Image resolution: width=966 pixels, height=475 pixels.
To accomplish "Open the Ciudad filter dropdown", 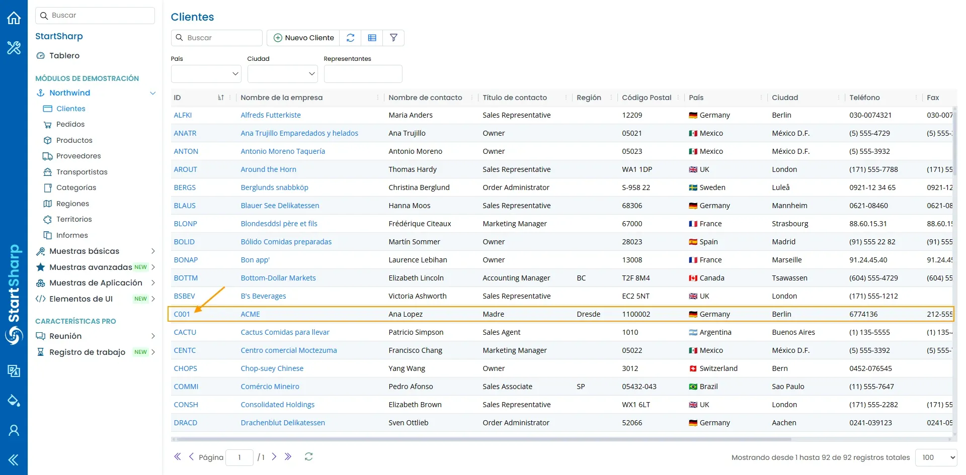I will tap(283, 74).
